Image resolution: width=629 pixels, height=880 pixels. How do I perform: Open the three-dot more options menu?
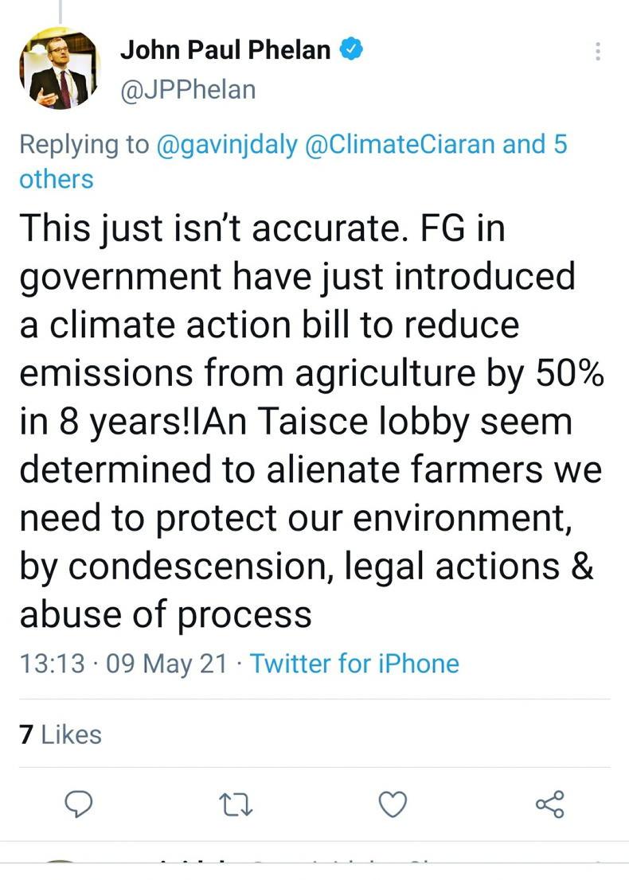tap(598, 52)
